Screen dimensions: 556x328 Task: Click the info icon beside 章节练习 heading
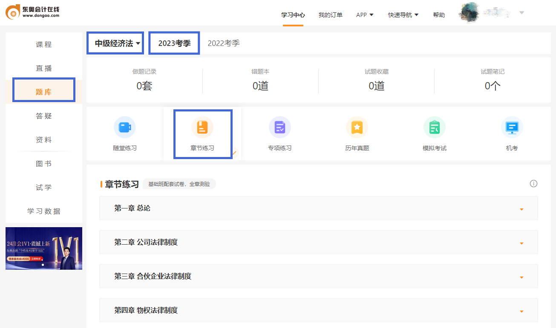[533, 184]
